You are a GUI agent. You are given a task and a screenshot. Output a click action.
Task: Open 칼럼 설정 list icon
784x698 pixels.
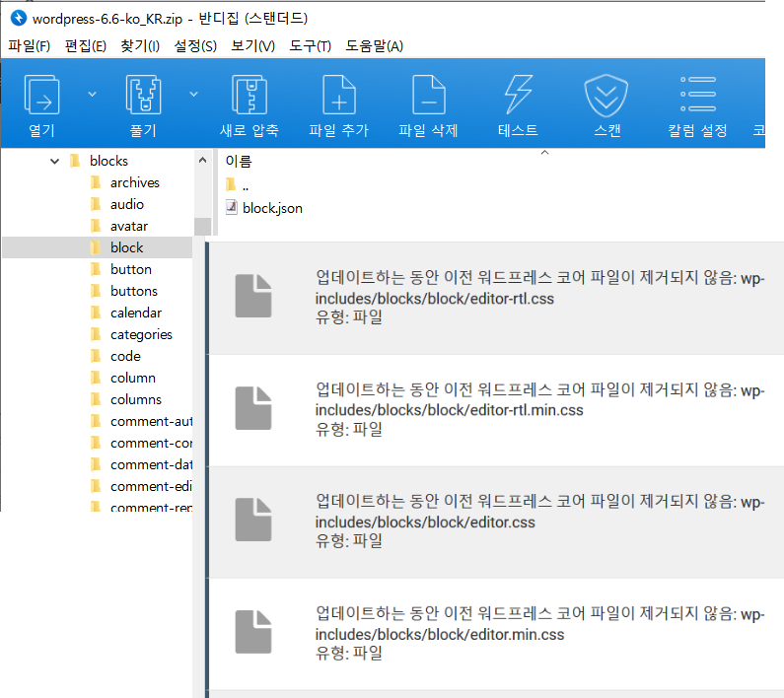(x=698, y=94)
